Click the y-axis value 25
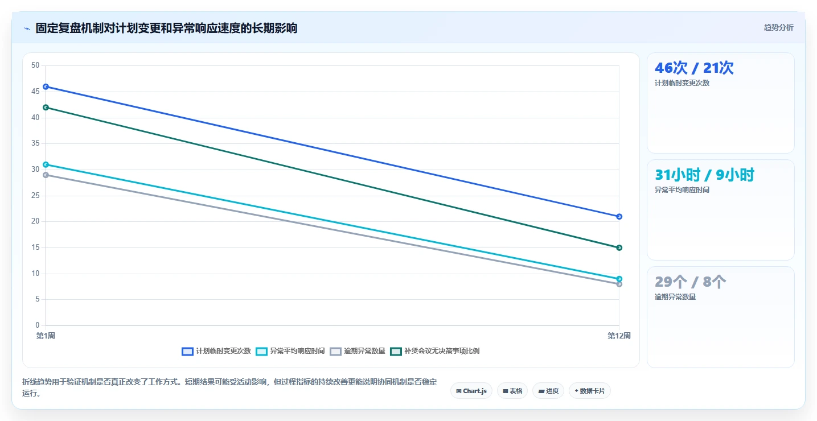This screenshot has height=421, width=817. 35,196
